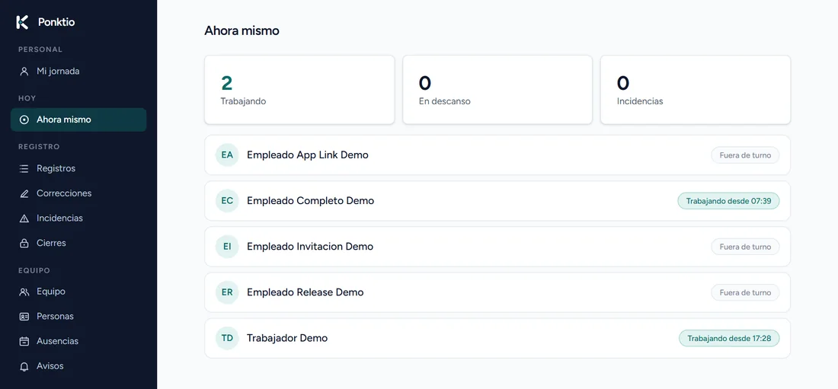
Task: Click the bell icon beside Avisos
Action: [x=24, y=367]
